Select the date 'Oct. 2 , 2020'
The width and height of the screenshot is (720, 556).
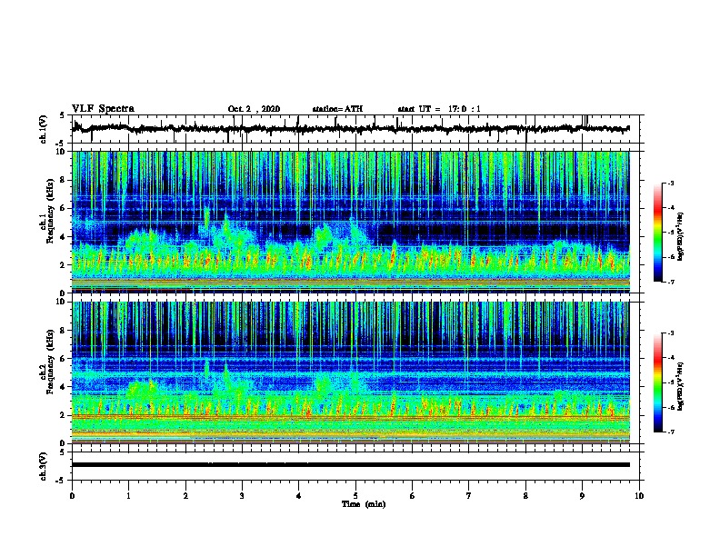254,109
